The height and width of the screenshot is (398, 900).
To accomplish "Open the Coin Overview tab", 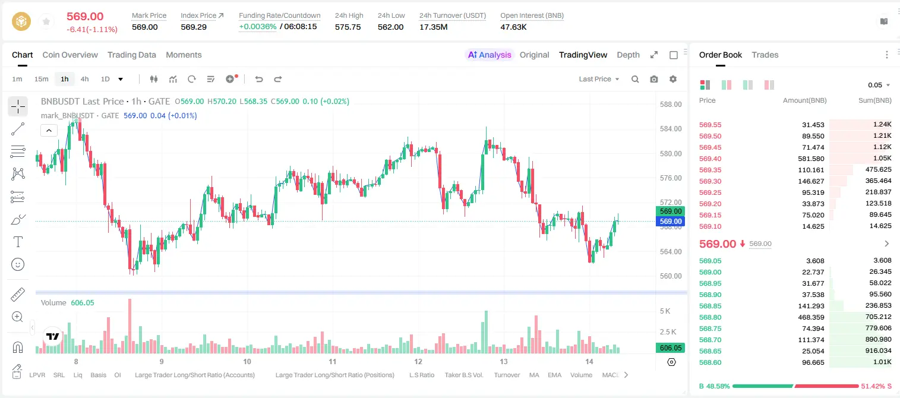I will [70, 55].
